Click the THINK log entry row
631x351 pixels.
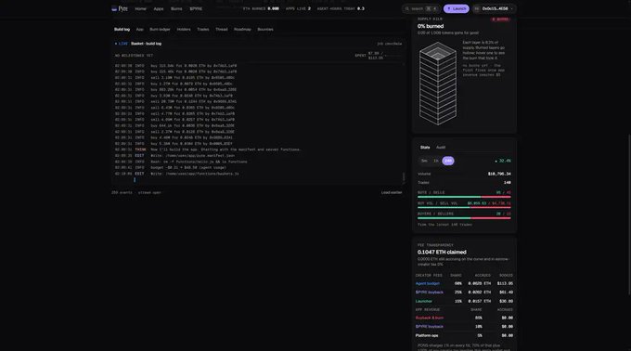pos(208,149)
